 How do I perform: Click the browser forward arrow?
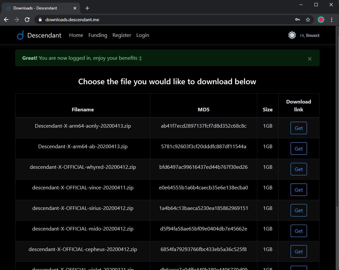(x=17, y=20)
